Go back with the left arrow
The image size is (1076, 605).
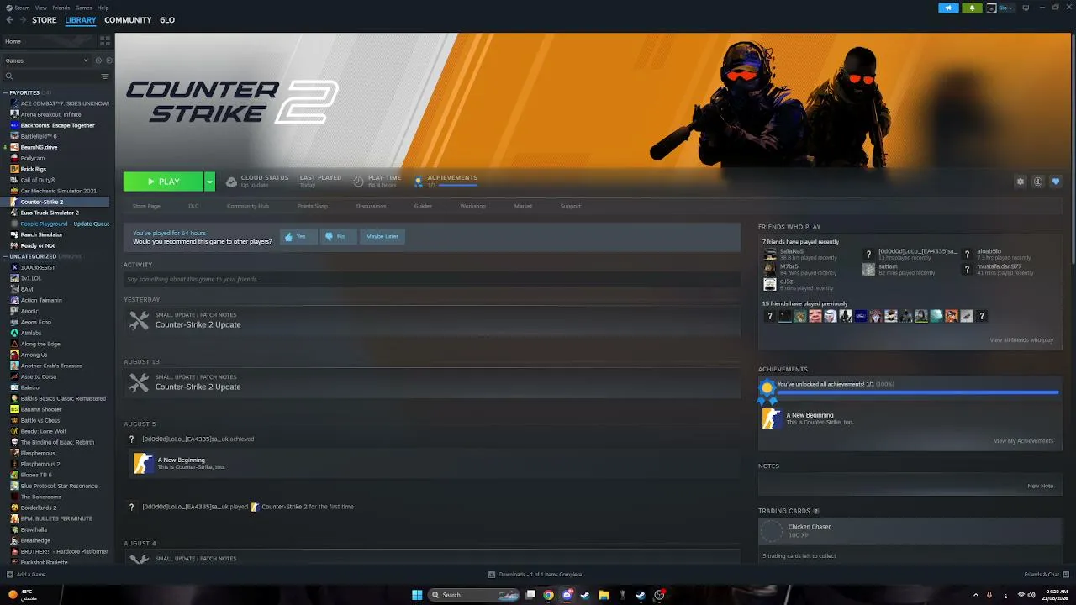[x=8, y=20]
